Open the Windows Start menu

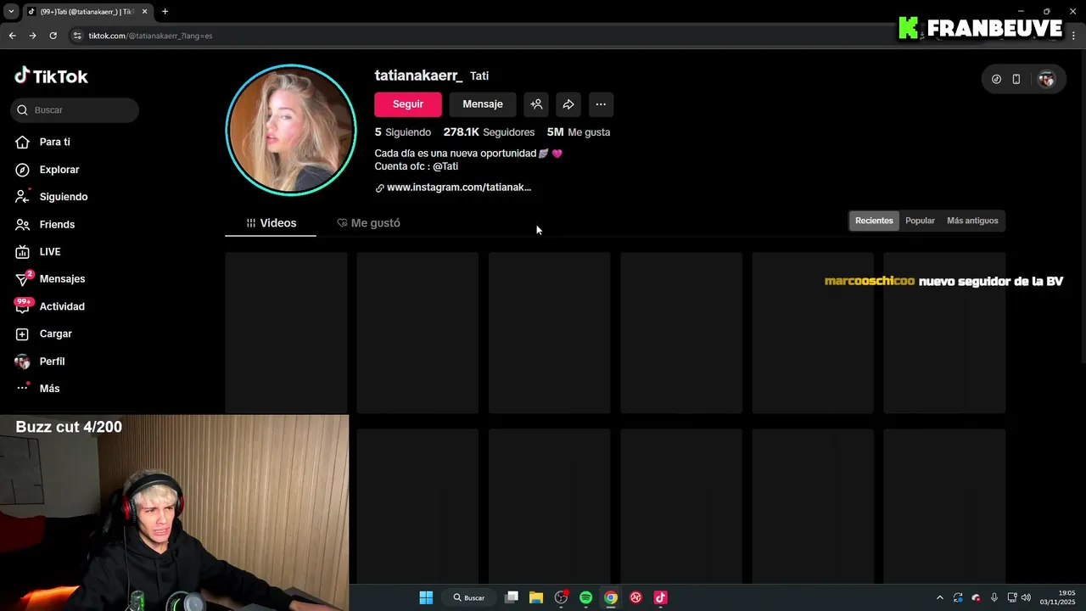[x=426, y=597]
